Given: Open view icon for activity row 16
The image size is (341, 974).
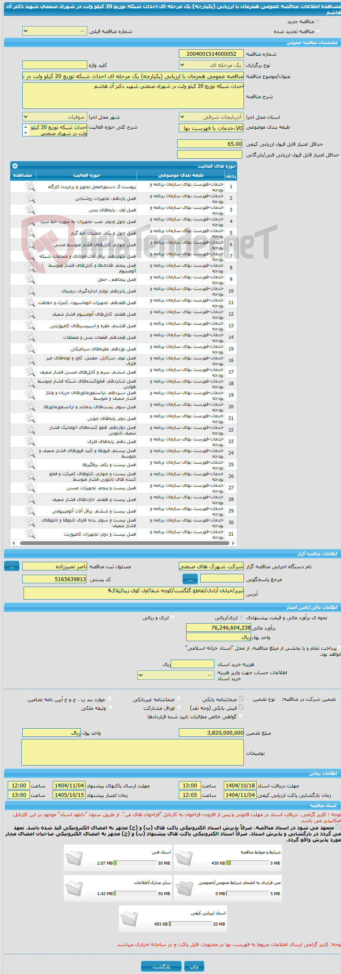Looking at the screenshot, I should pos(30,360).
